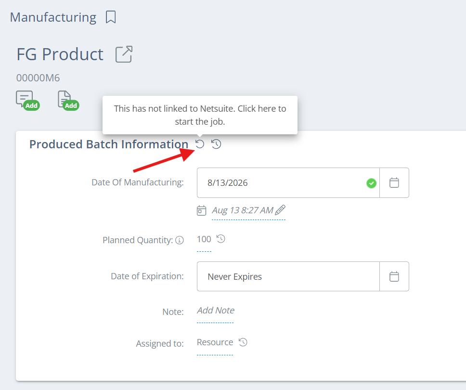Click the Assigned to label

coord(160,343)
